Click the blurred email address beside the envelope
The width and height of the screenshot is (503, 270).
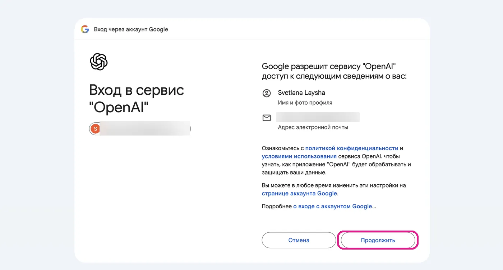318,117
